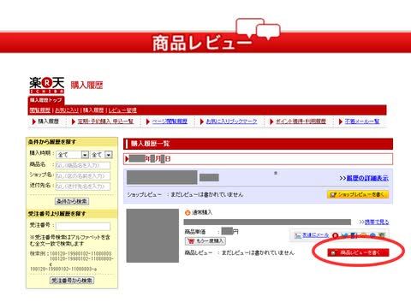This screenshot has height=308, width=411.
Task: Focus the ショップ名 input field
Action: (83, 176)
